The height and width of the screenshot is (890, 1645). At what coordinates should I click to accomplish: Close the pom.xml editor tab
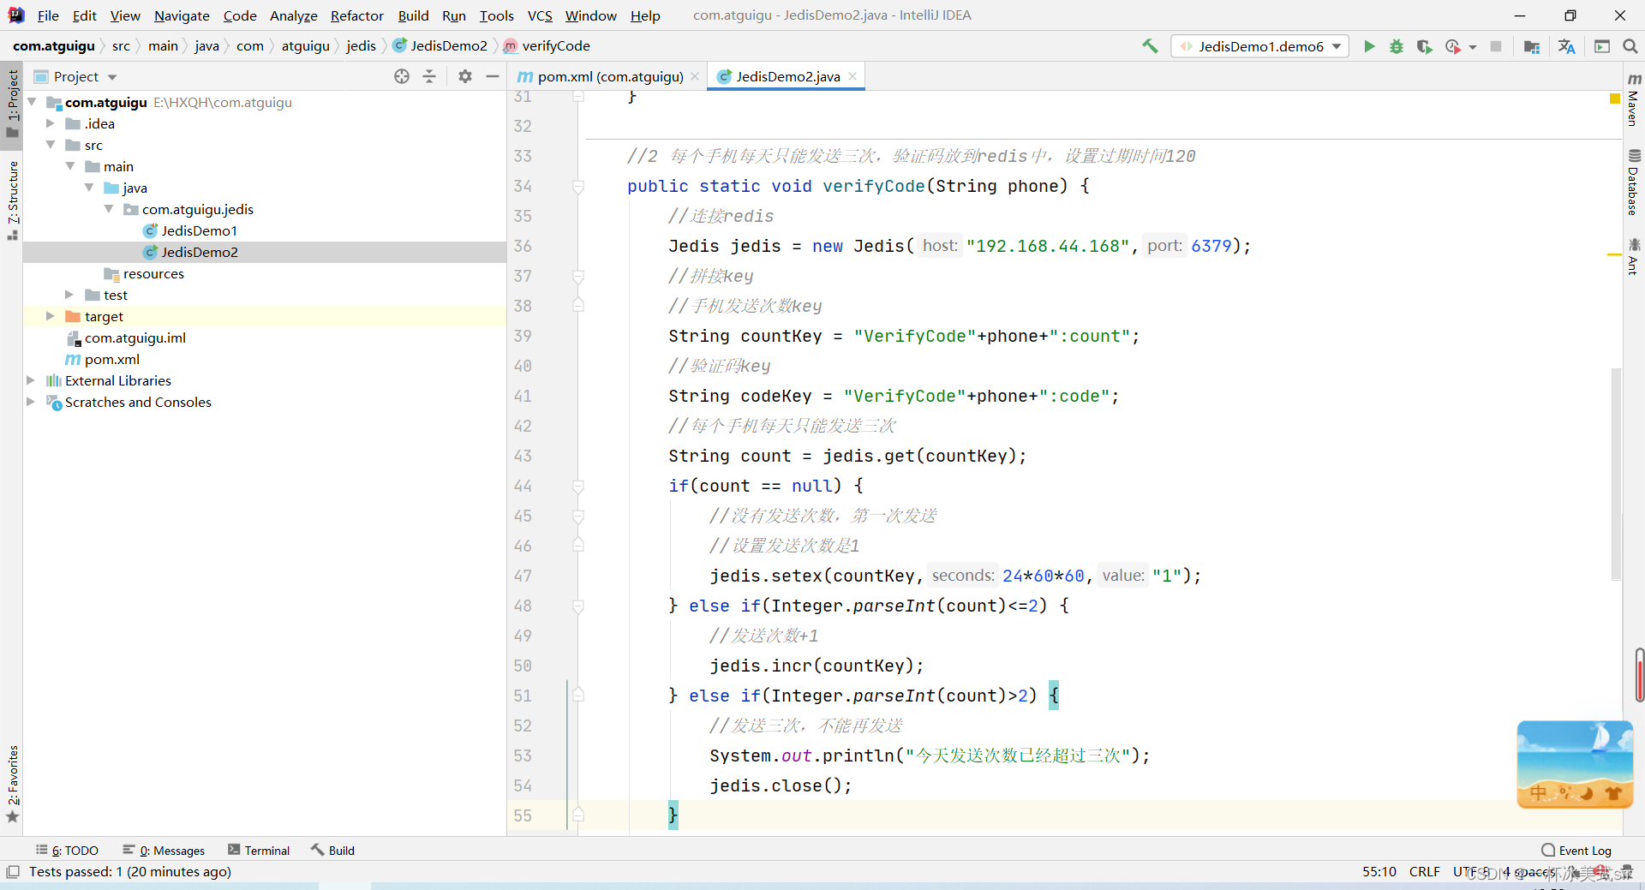[695, 76]
